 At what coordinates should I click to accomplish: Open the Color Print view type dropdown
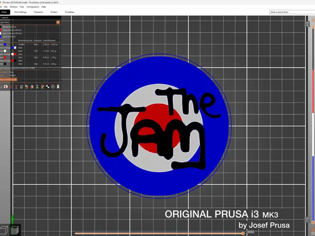58,22
